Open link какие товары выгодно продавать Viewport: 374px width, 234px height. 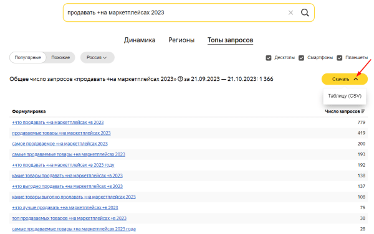[x=74, y=197]
